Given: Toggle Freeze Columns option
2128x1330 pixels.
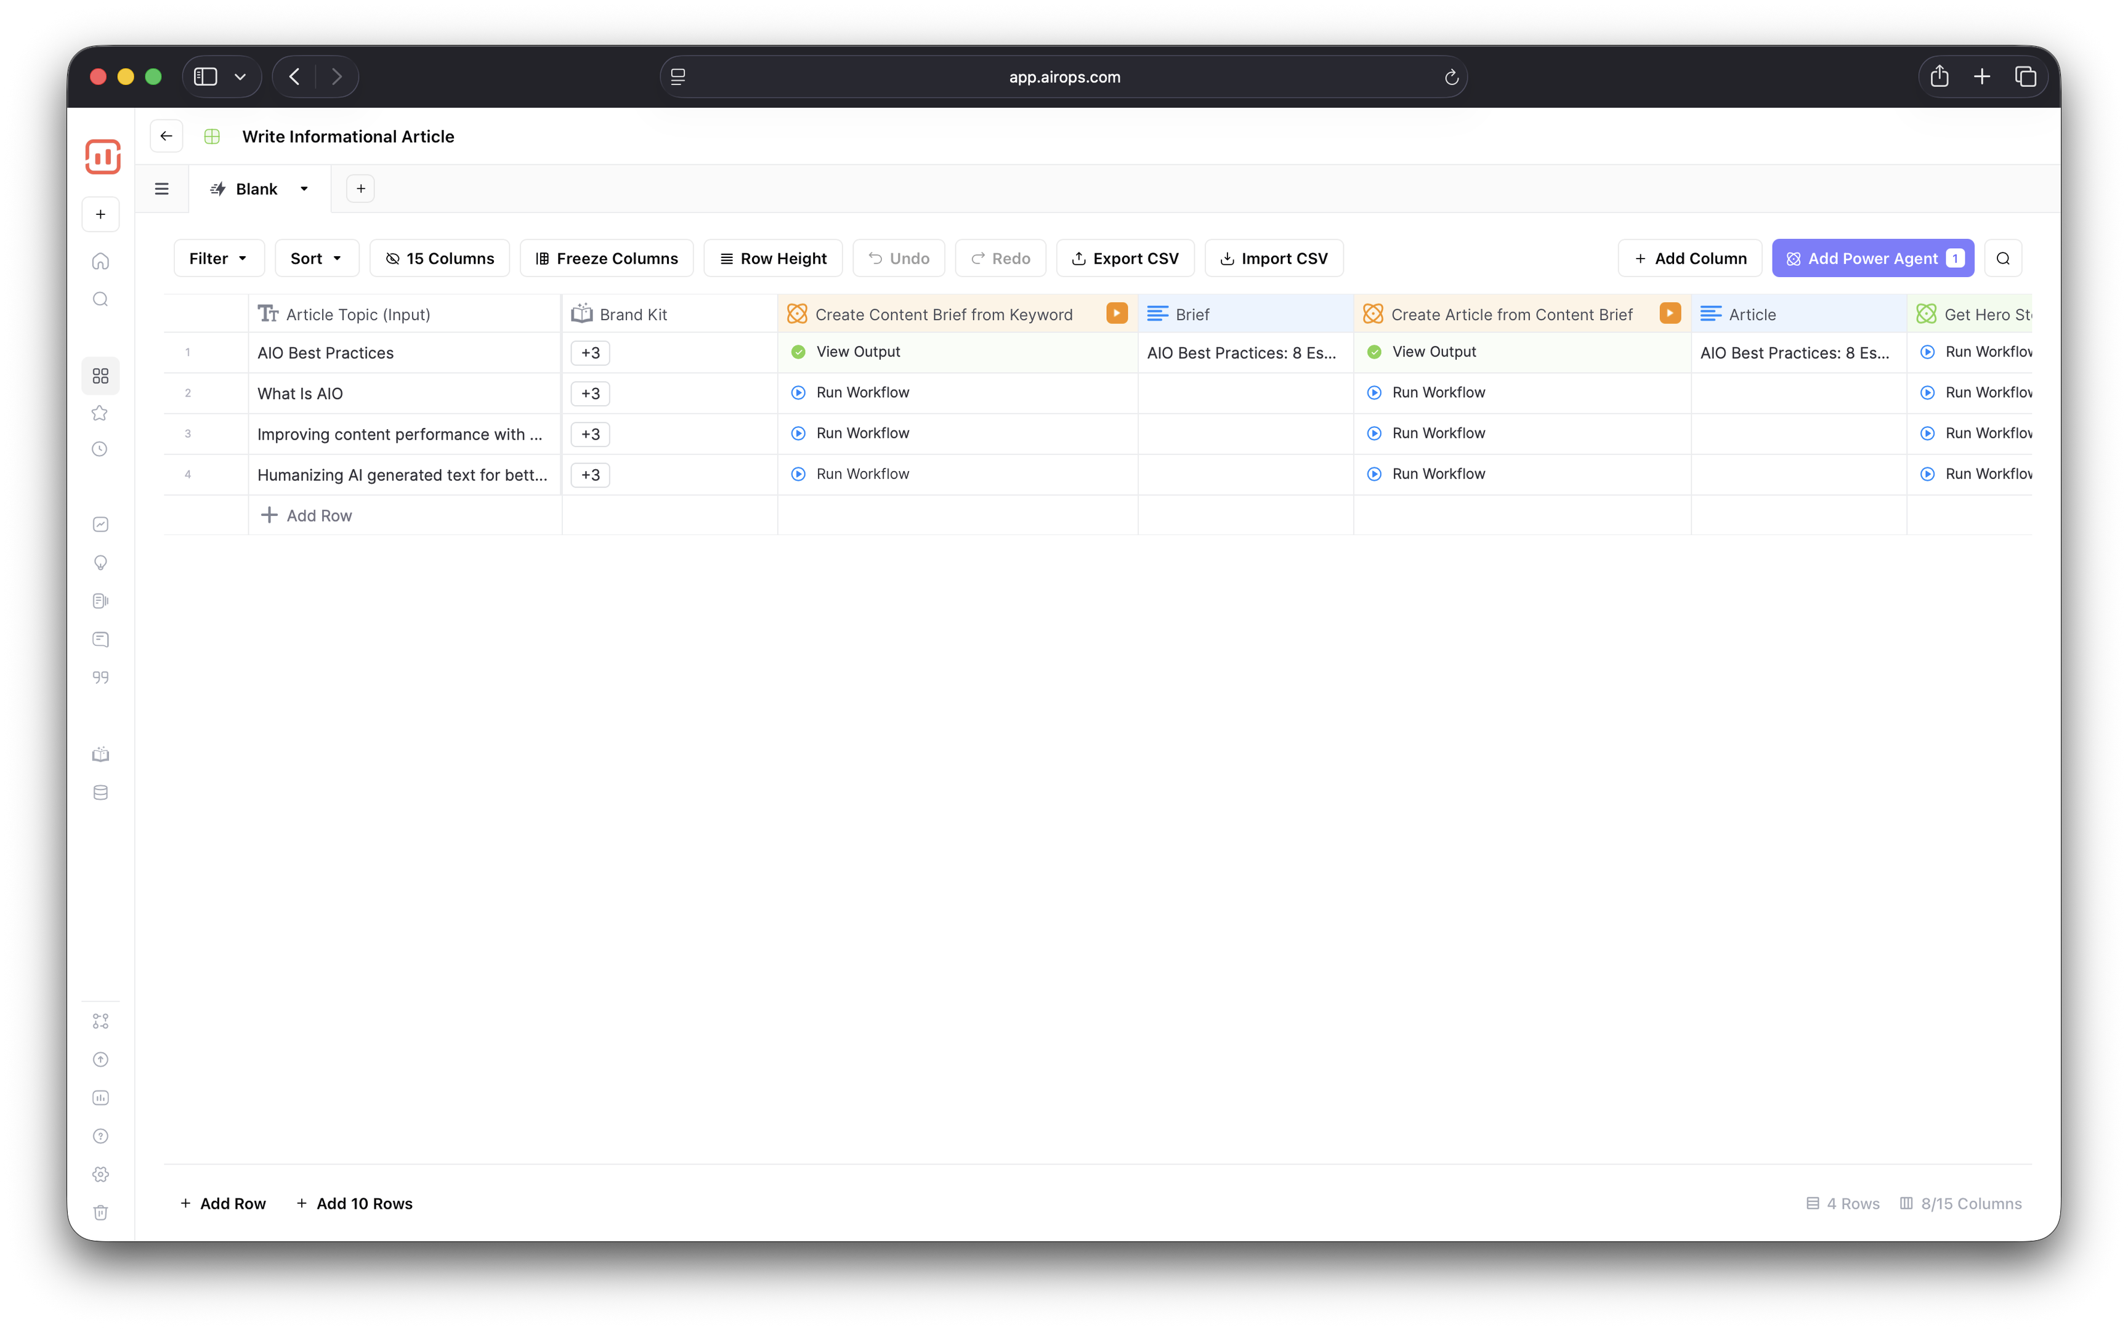Looking at the screenshot, I should click(x=606, y=259).
